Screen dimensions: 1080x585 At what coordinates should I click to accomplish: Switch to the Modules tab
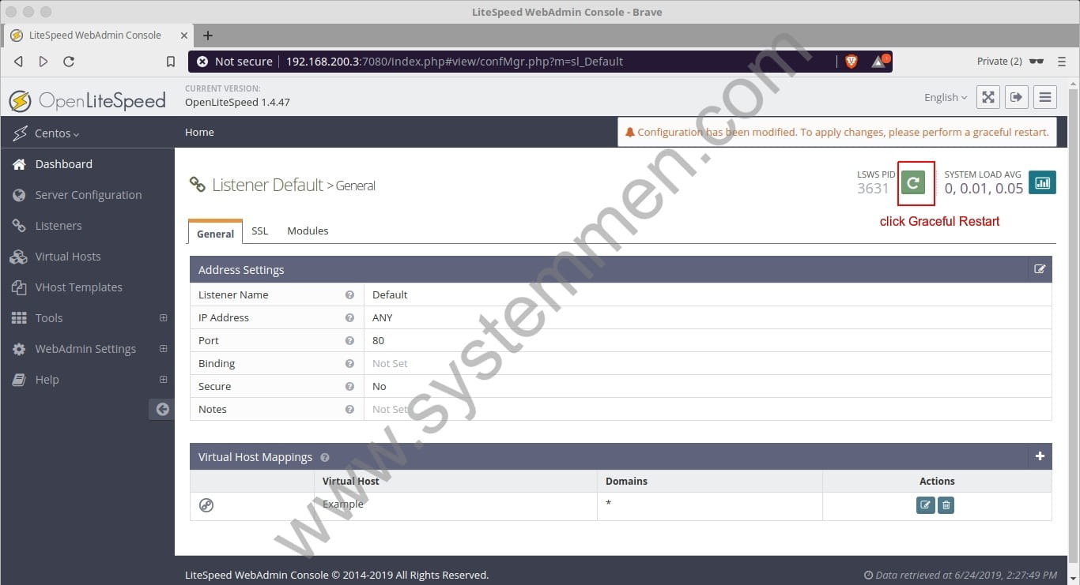coord(308,231)
